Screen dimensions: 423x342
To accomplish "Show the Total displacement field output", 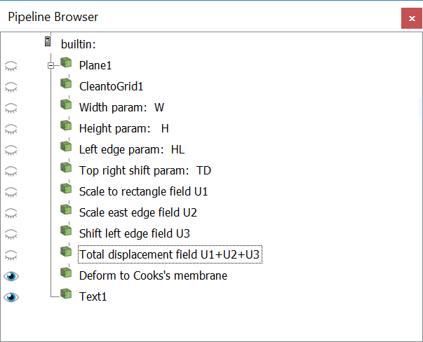I will 11,255.
